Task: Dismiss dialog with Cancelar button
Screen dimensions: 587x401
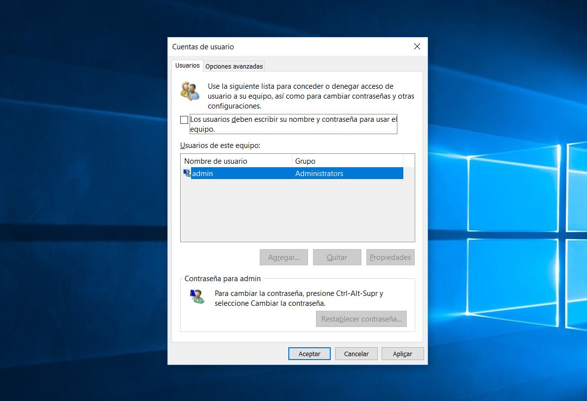Action: pyautogui.click(x=356, y=354)
